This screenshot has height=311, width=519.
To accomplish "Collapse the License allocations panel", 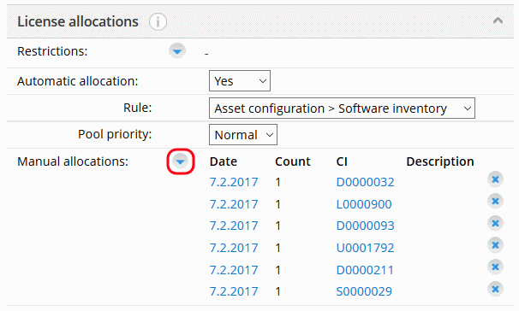I will [x=498, y=21].
